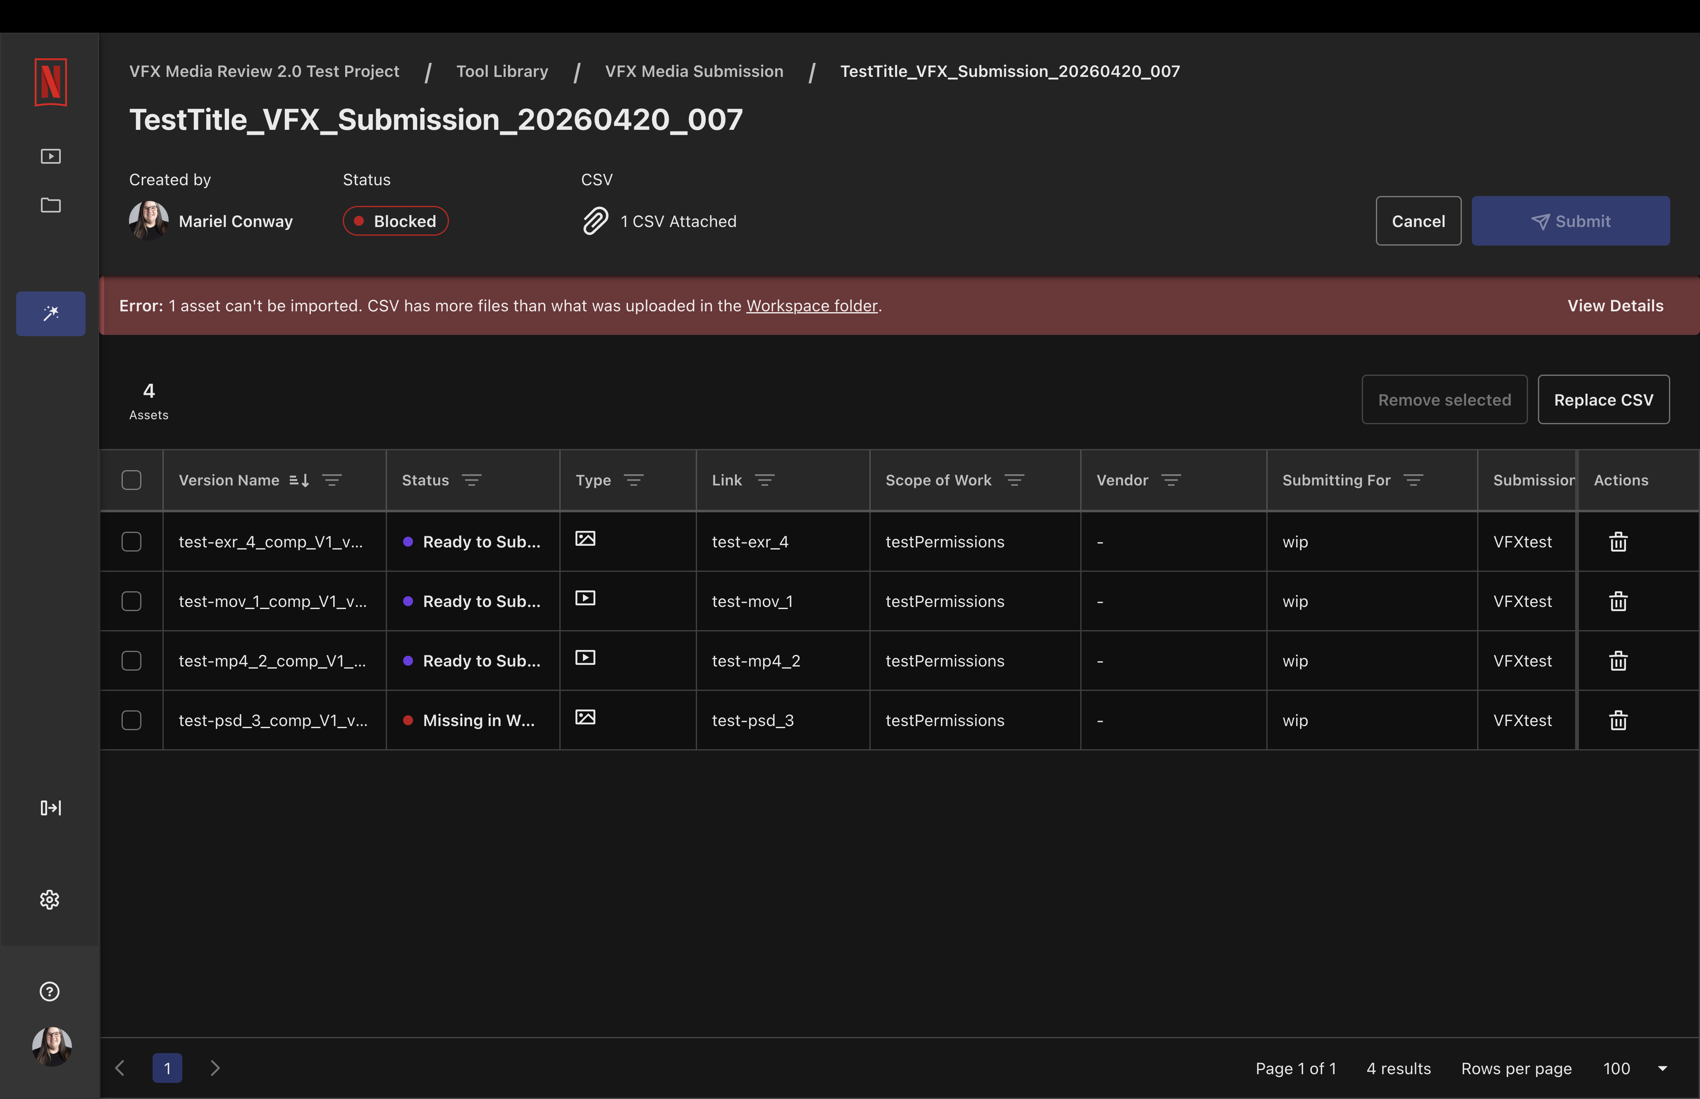
Task: Delete the test-exr_4 row with trash icon
Action: point(1618,542)
